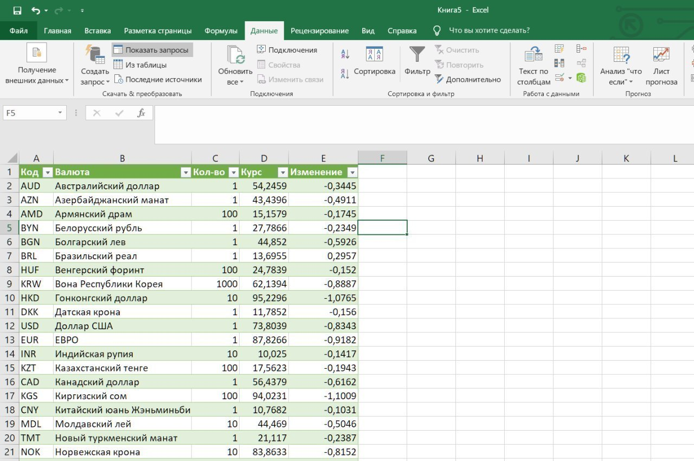The height and width of the screenshot is (461, 694).
Task: Expand the Name Box dropdown arrow
Action: (60, 113)
